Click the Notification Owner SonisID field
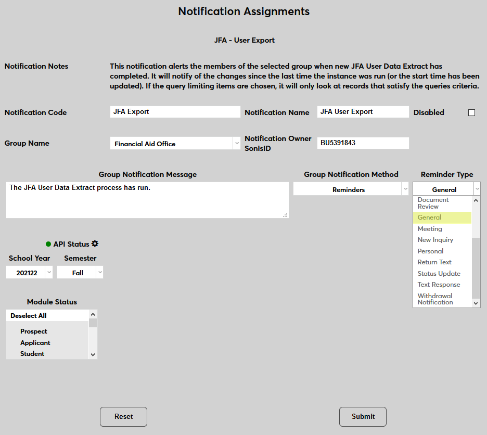 [363, 143]
